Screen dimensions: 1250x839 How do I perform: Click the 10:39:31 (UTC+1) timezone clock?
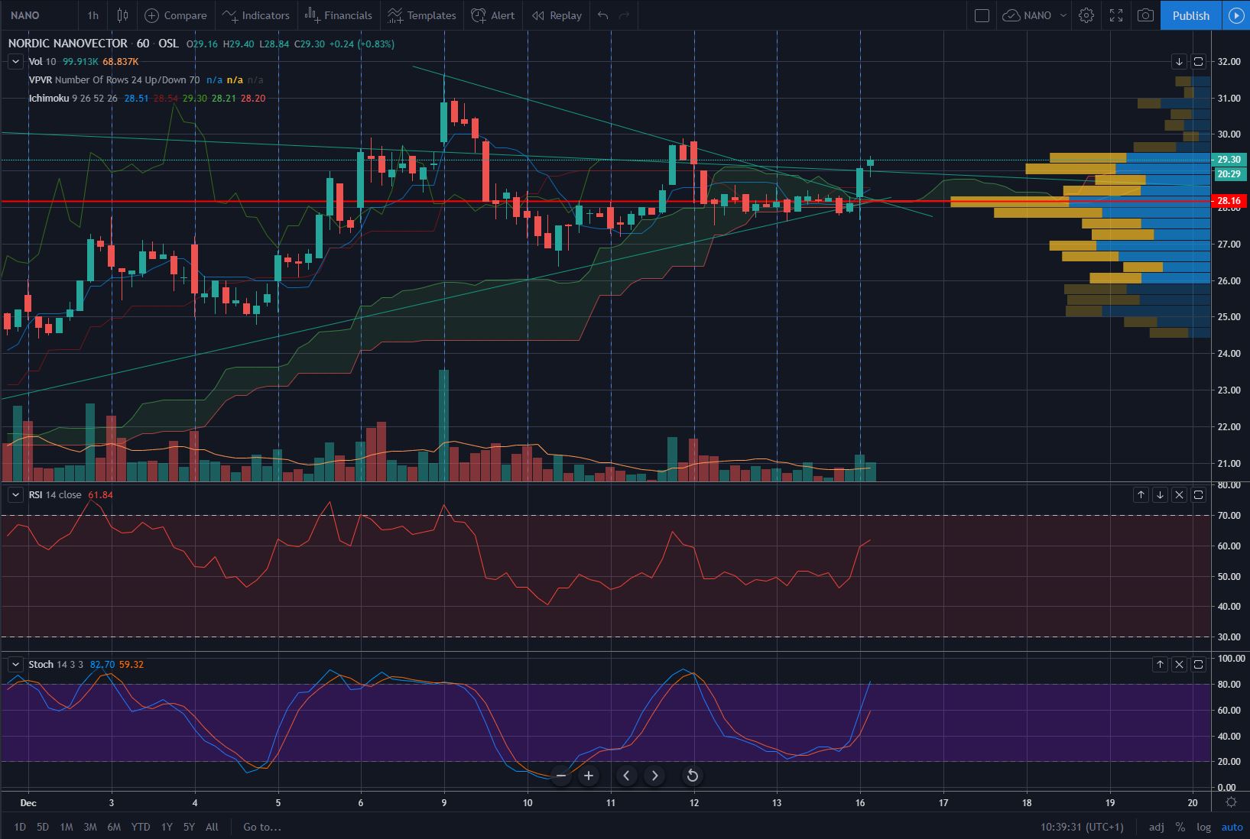click(1082, 827)
